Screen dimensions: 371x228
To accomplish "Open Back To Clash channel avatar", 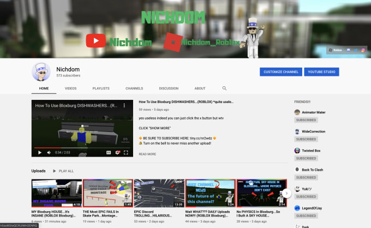I will tap(297, 170).
